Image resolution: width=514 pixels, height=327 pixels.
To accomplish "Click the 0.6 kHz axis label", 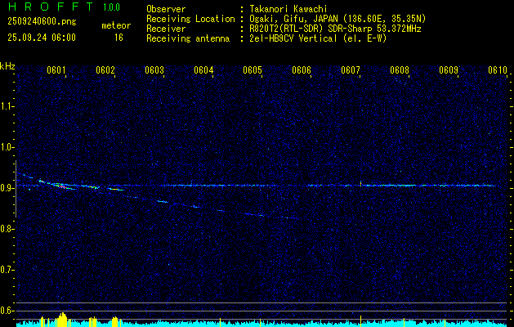I will 7,311.
